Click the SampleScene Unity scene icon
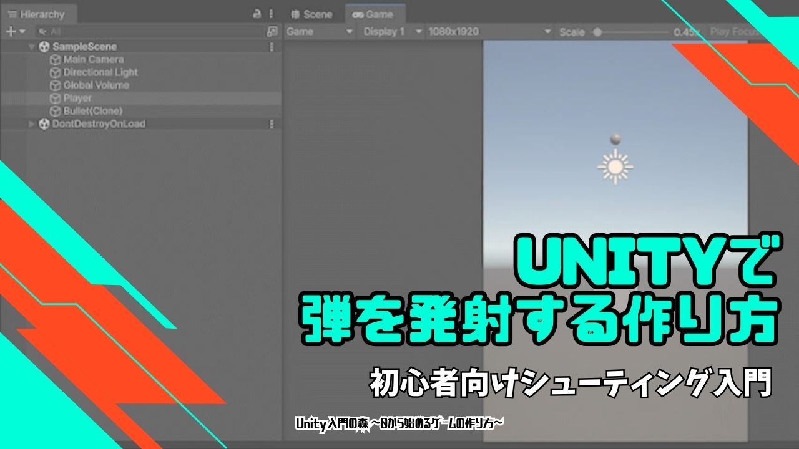This screenshot has height=449, width=799. pyautogui.click(x=44, y=47)
